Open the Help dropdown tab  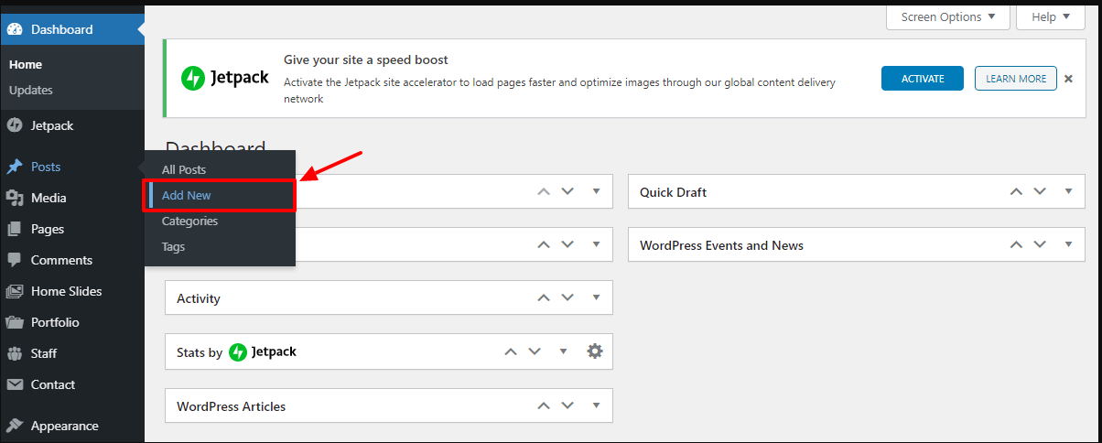1049,16
